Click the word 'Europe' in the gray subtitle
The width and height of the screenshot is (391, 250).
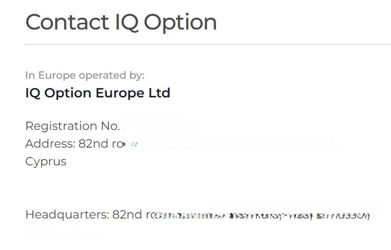coord(57,75)
